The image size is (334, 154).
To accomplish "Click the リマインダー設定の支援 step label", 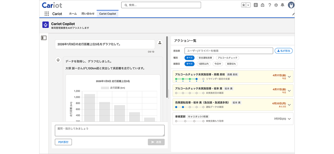I will (218, 79).
